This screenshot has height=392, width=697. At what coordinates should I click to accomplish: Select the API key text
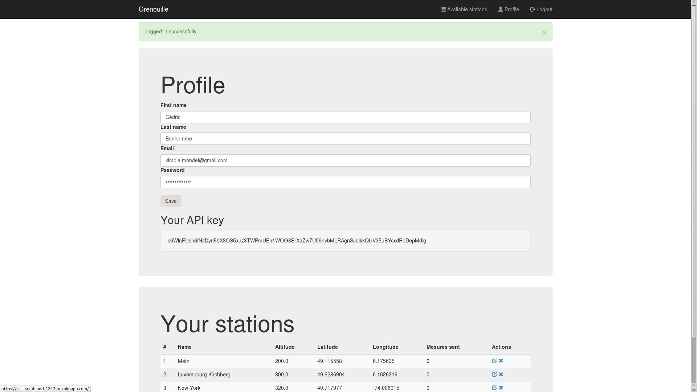pyautogui.click(x=297, y=241)
